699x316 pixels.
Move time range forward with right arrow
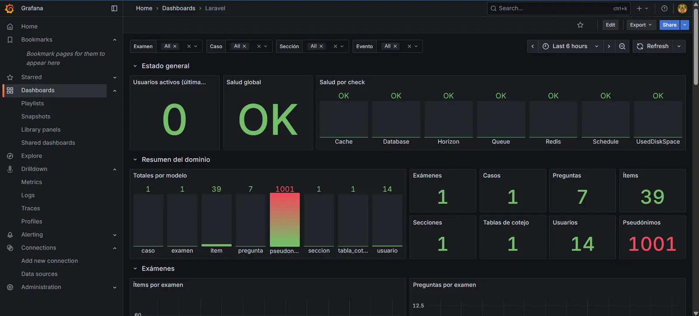pos(609,46)
